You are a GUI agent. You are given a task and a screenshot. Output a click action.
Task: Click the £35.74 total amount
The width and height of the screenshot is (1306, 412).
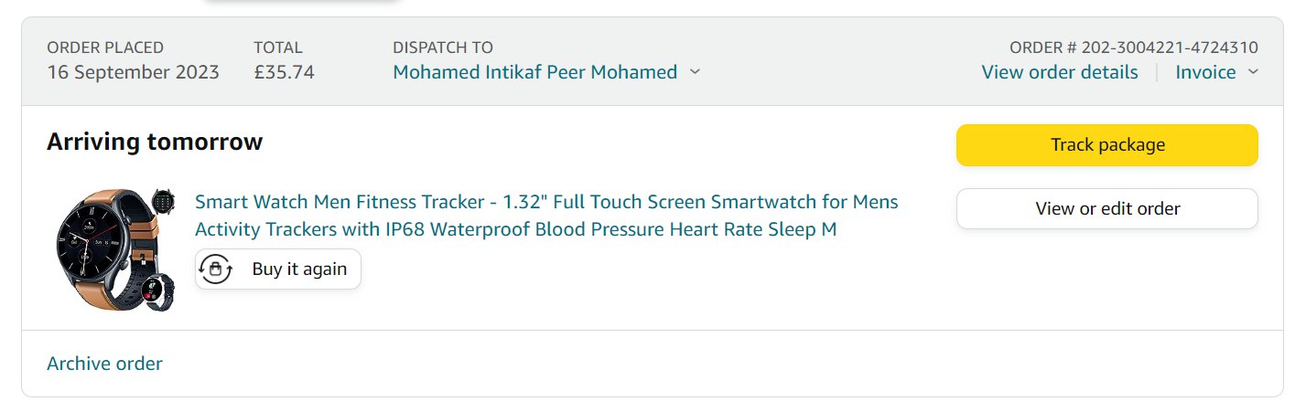pos(284,72)
